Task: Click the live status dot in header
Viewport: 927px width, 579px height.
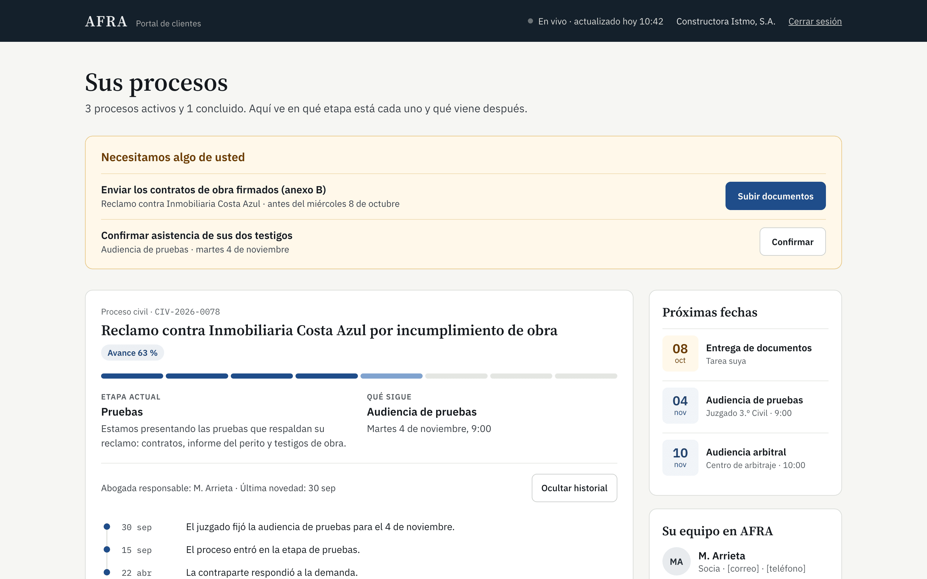Action: point(530,21)
